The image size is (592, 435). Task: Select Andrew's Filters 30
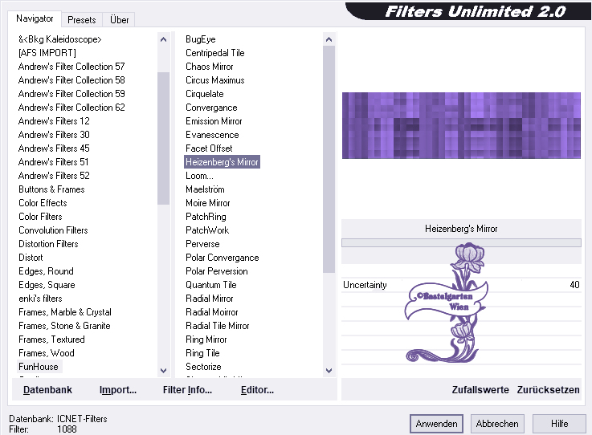pos(54,135)
